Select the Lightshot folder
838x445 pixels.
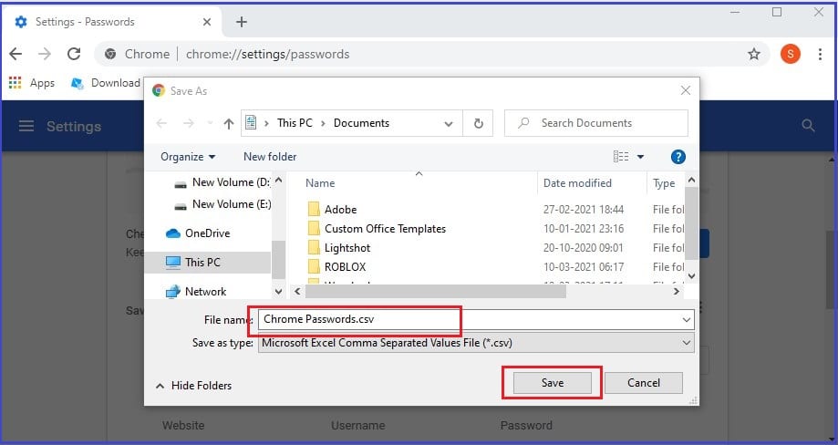(x=339, y=248)
